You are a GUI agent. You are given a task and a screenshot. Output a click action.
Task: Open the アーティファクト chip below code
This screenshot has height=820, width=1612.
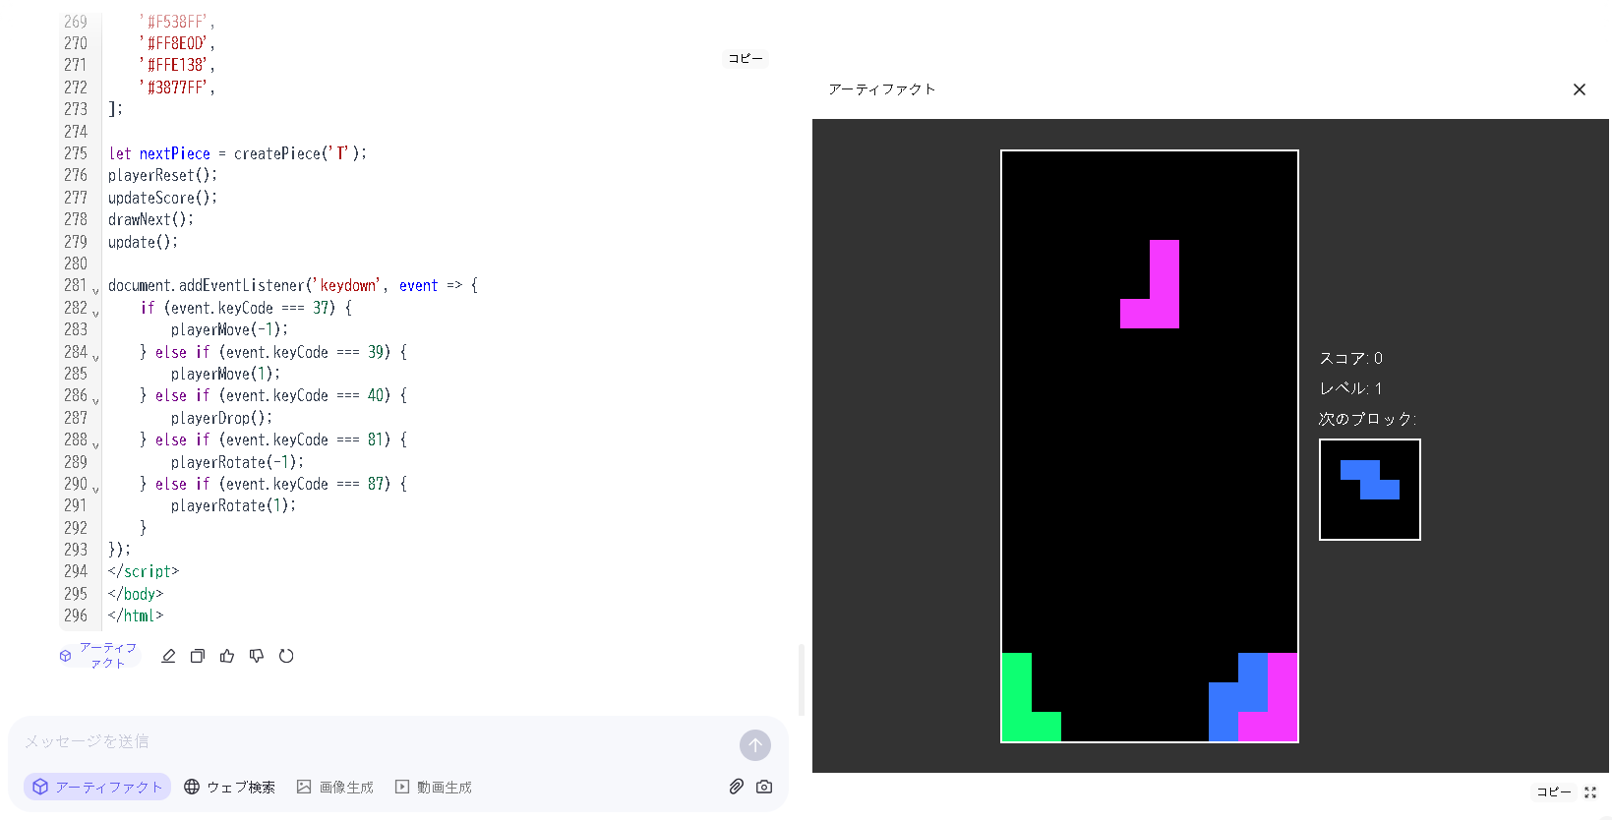tap(99, 656)
